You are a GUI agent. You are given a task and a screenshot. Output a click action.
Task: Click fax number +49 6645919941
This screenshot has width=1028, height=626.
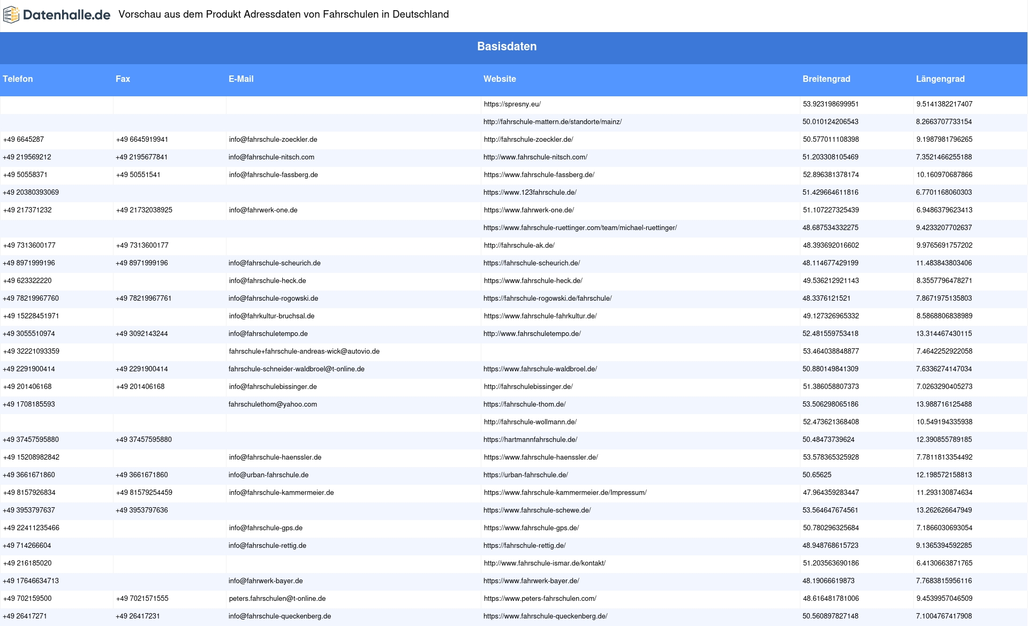(142, 140)
